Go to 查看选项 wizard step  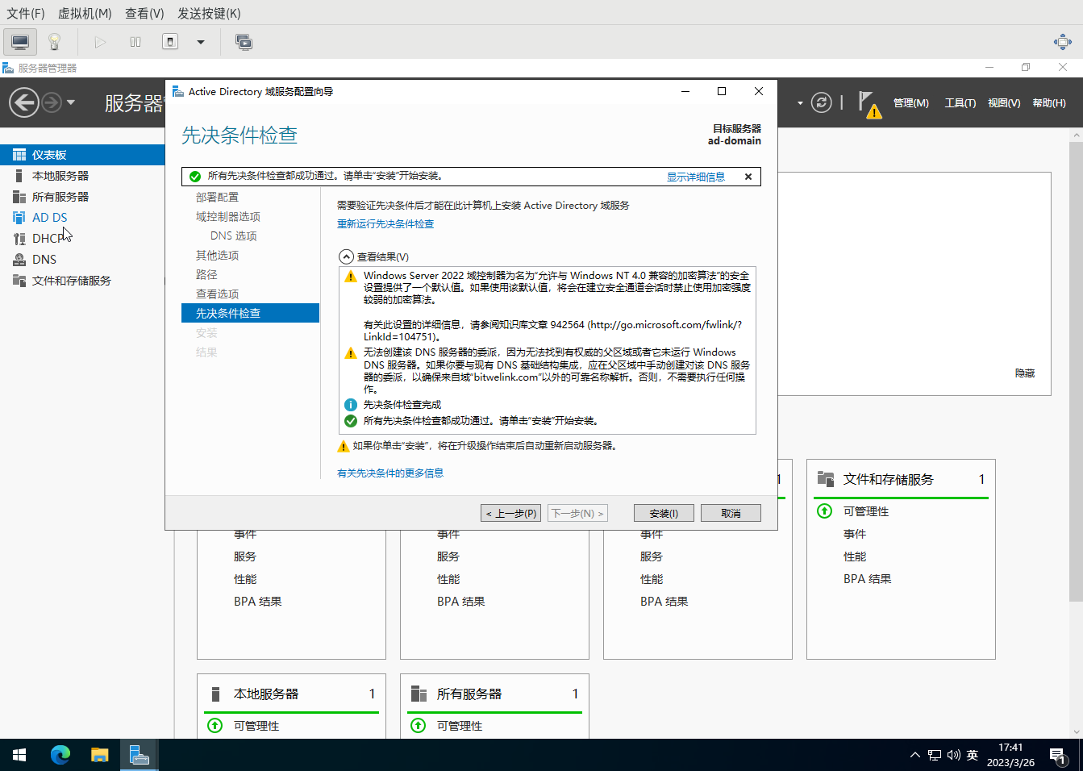[217, 294]
